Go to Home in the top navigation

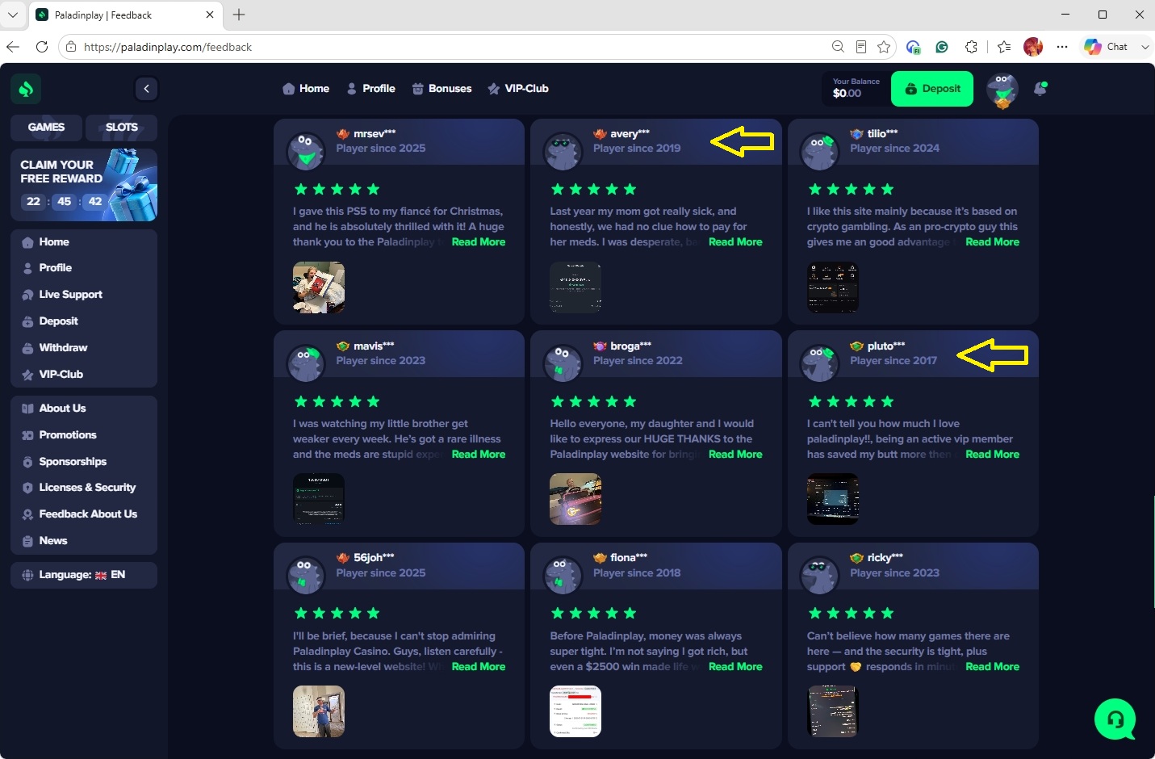[306, 89]
